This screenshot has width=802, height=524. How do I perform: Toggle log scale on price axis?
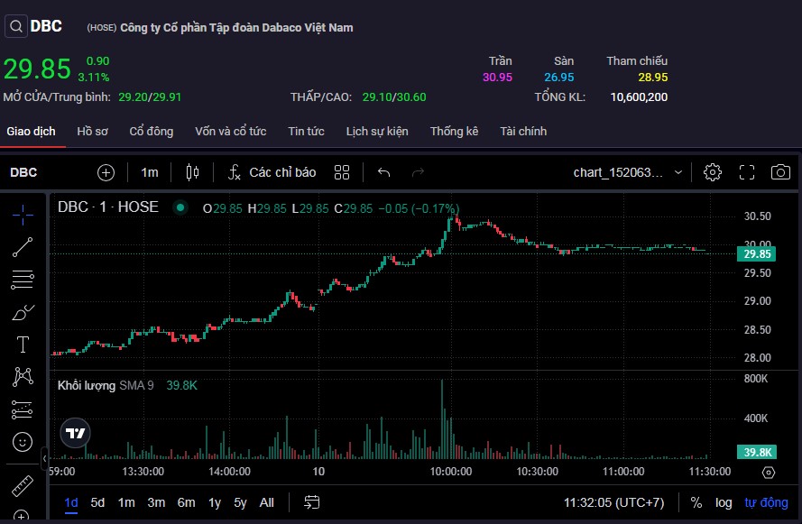[x=724, y=502]
